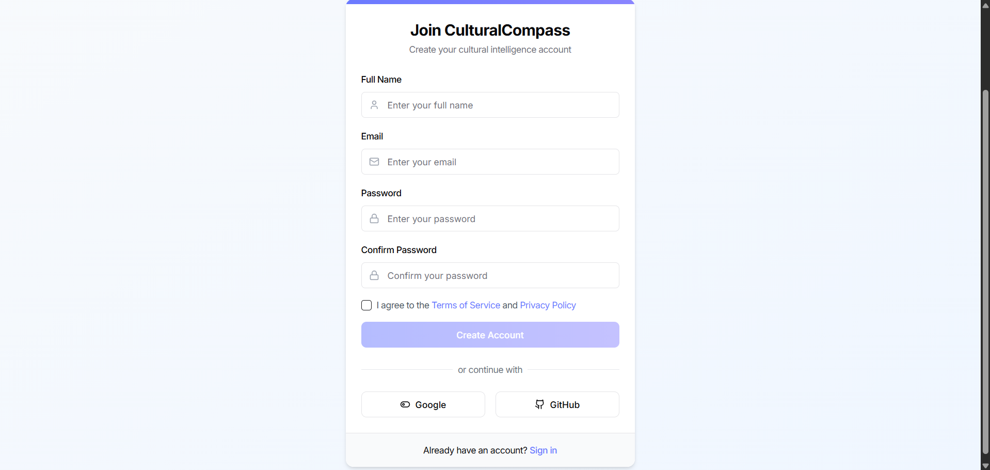Screen dimensions: 990x470
Task: Click the GitHub logo icon
Action: [539, 404]
